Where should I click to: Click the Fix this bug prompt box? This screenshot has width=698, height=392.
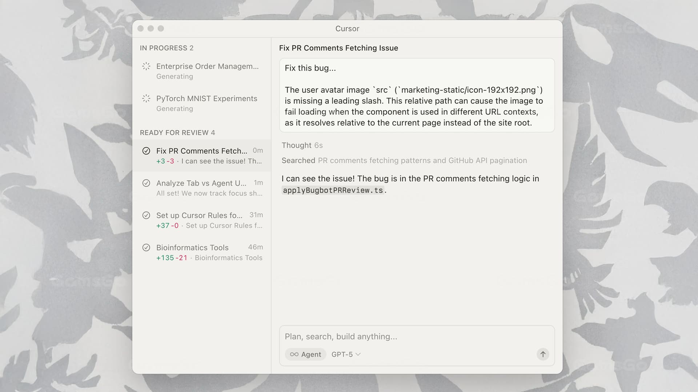point(417,95)
